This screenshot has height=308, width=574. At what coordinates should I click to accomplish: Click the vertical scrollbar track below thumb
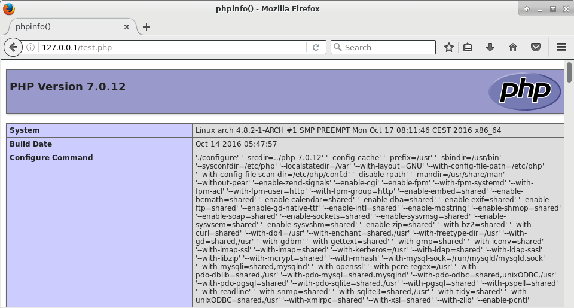click(569, 209)
